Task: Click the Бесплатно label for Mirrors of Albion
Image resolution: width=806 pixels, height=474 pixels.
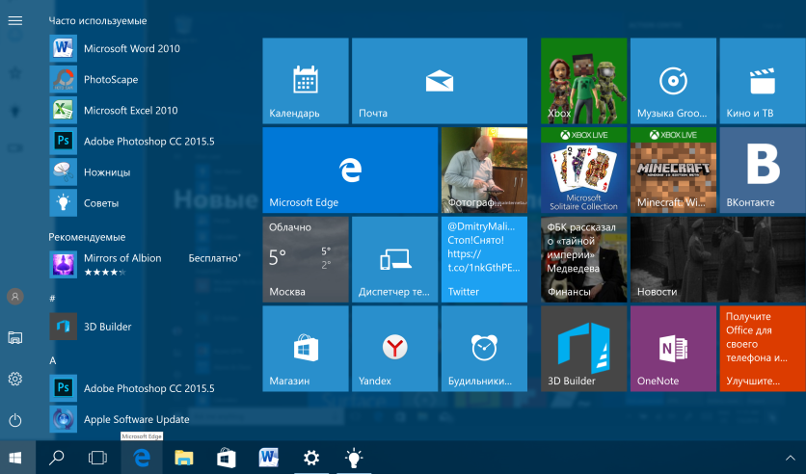Action: pyautogui.click(x=214, y=258)
